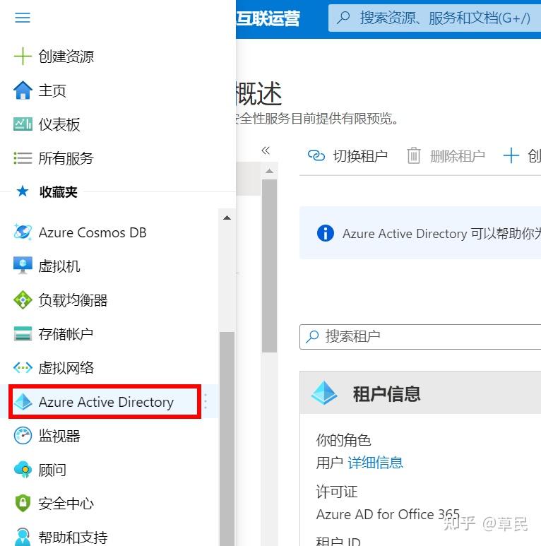
Task: Open 存储帐户 in favorites
Action: (66, 333)
